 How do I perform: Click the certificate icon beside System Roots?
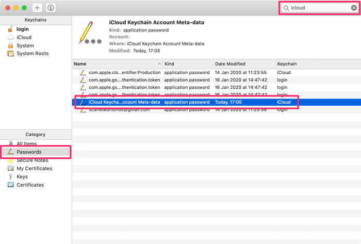click(11, 54)
